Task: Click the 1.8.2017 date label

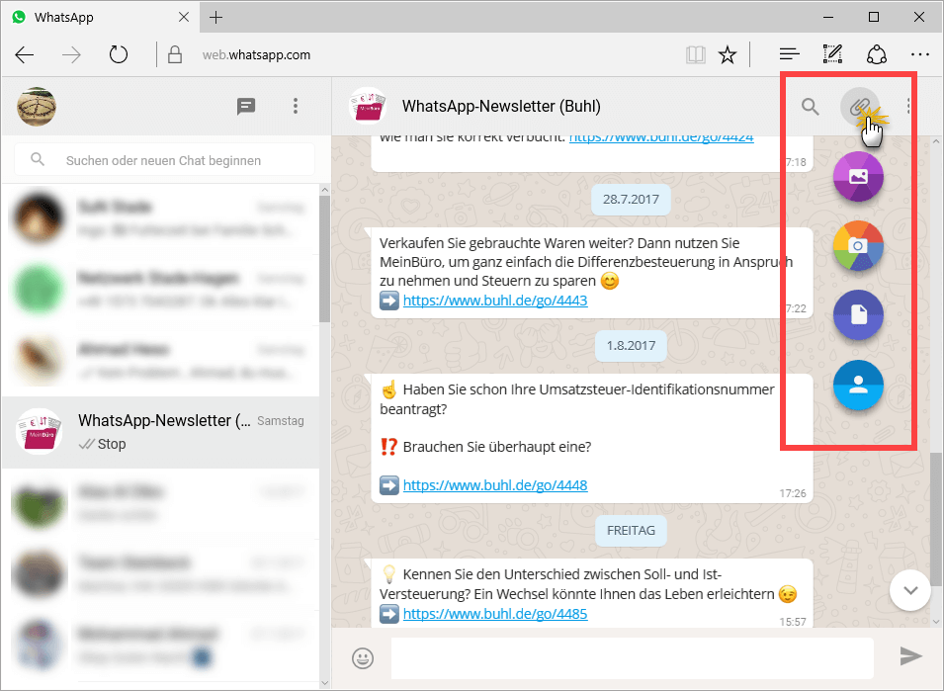Action: (x=631, y=346)
